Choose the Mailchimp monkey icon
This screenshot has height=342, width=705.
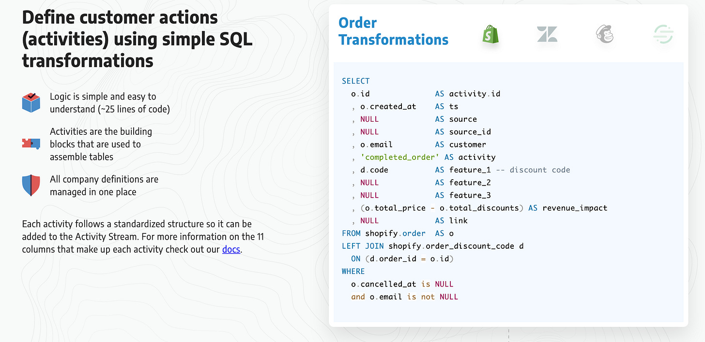point(605,35)
